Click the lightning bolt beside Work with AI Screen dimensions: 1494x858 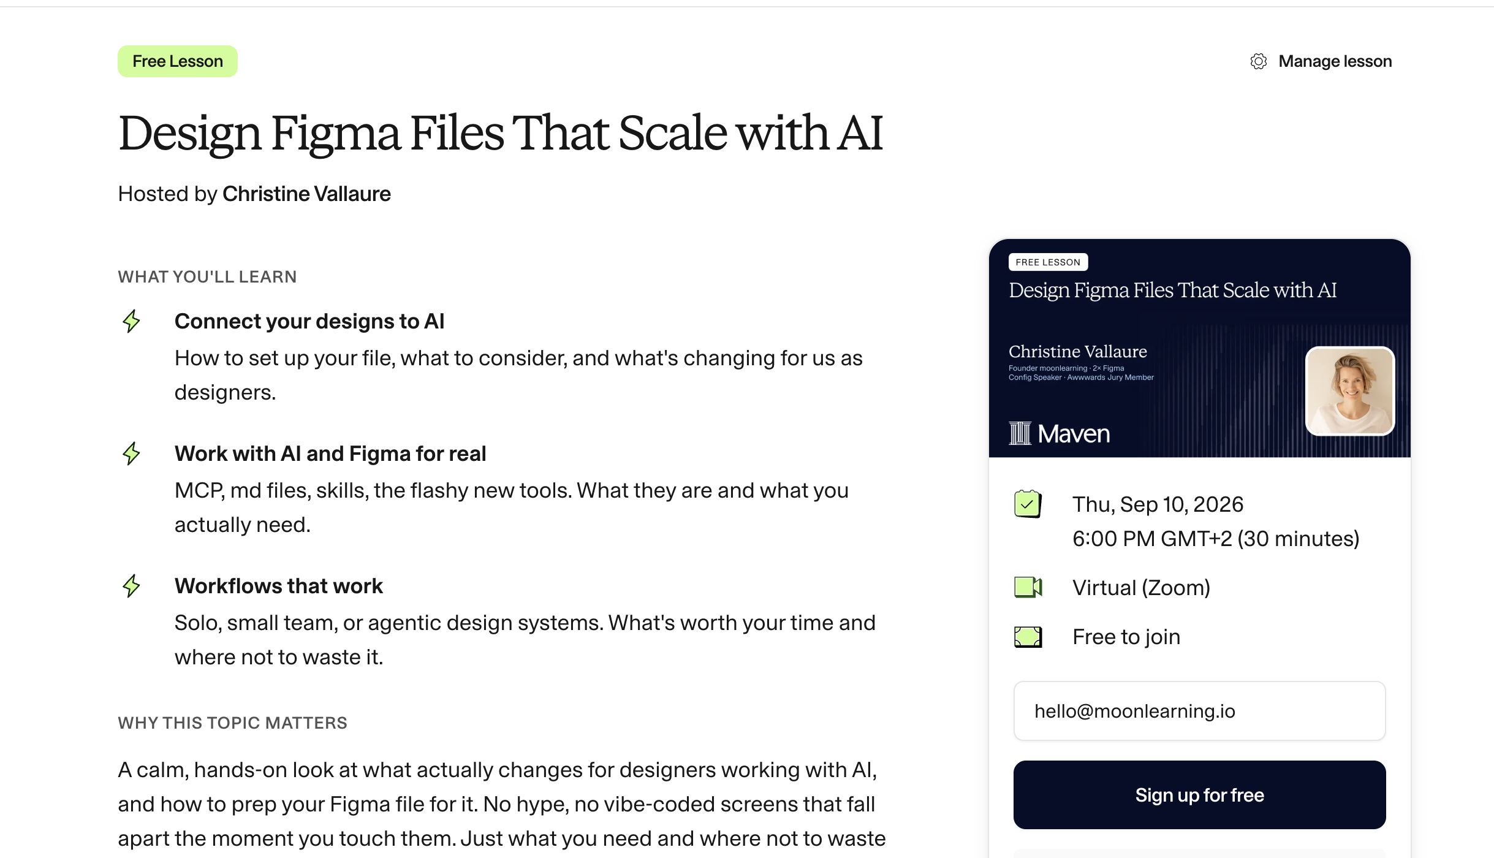[131, 454]
